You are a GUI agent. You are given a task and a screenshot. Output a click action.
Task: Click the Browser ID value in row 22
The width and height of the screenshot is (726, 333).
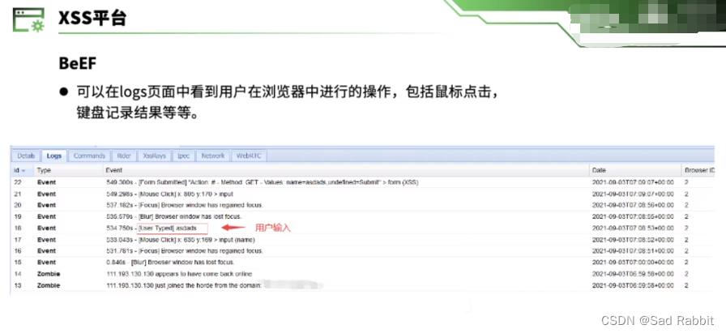coord(686,182)
